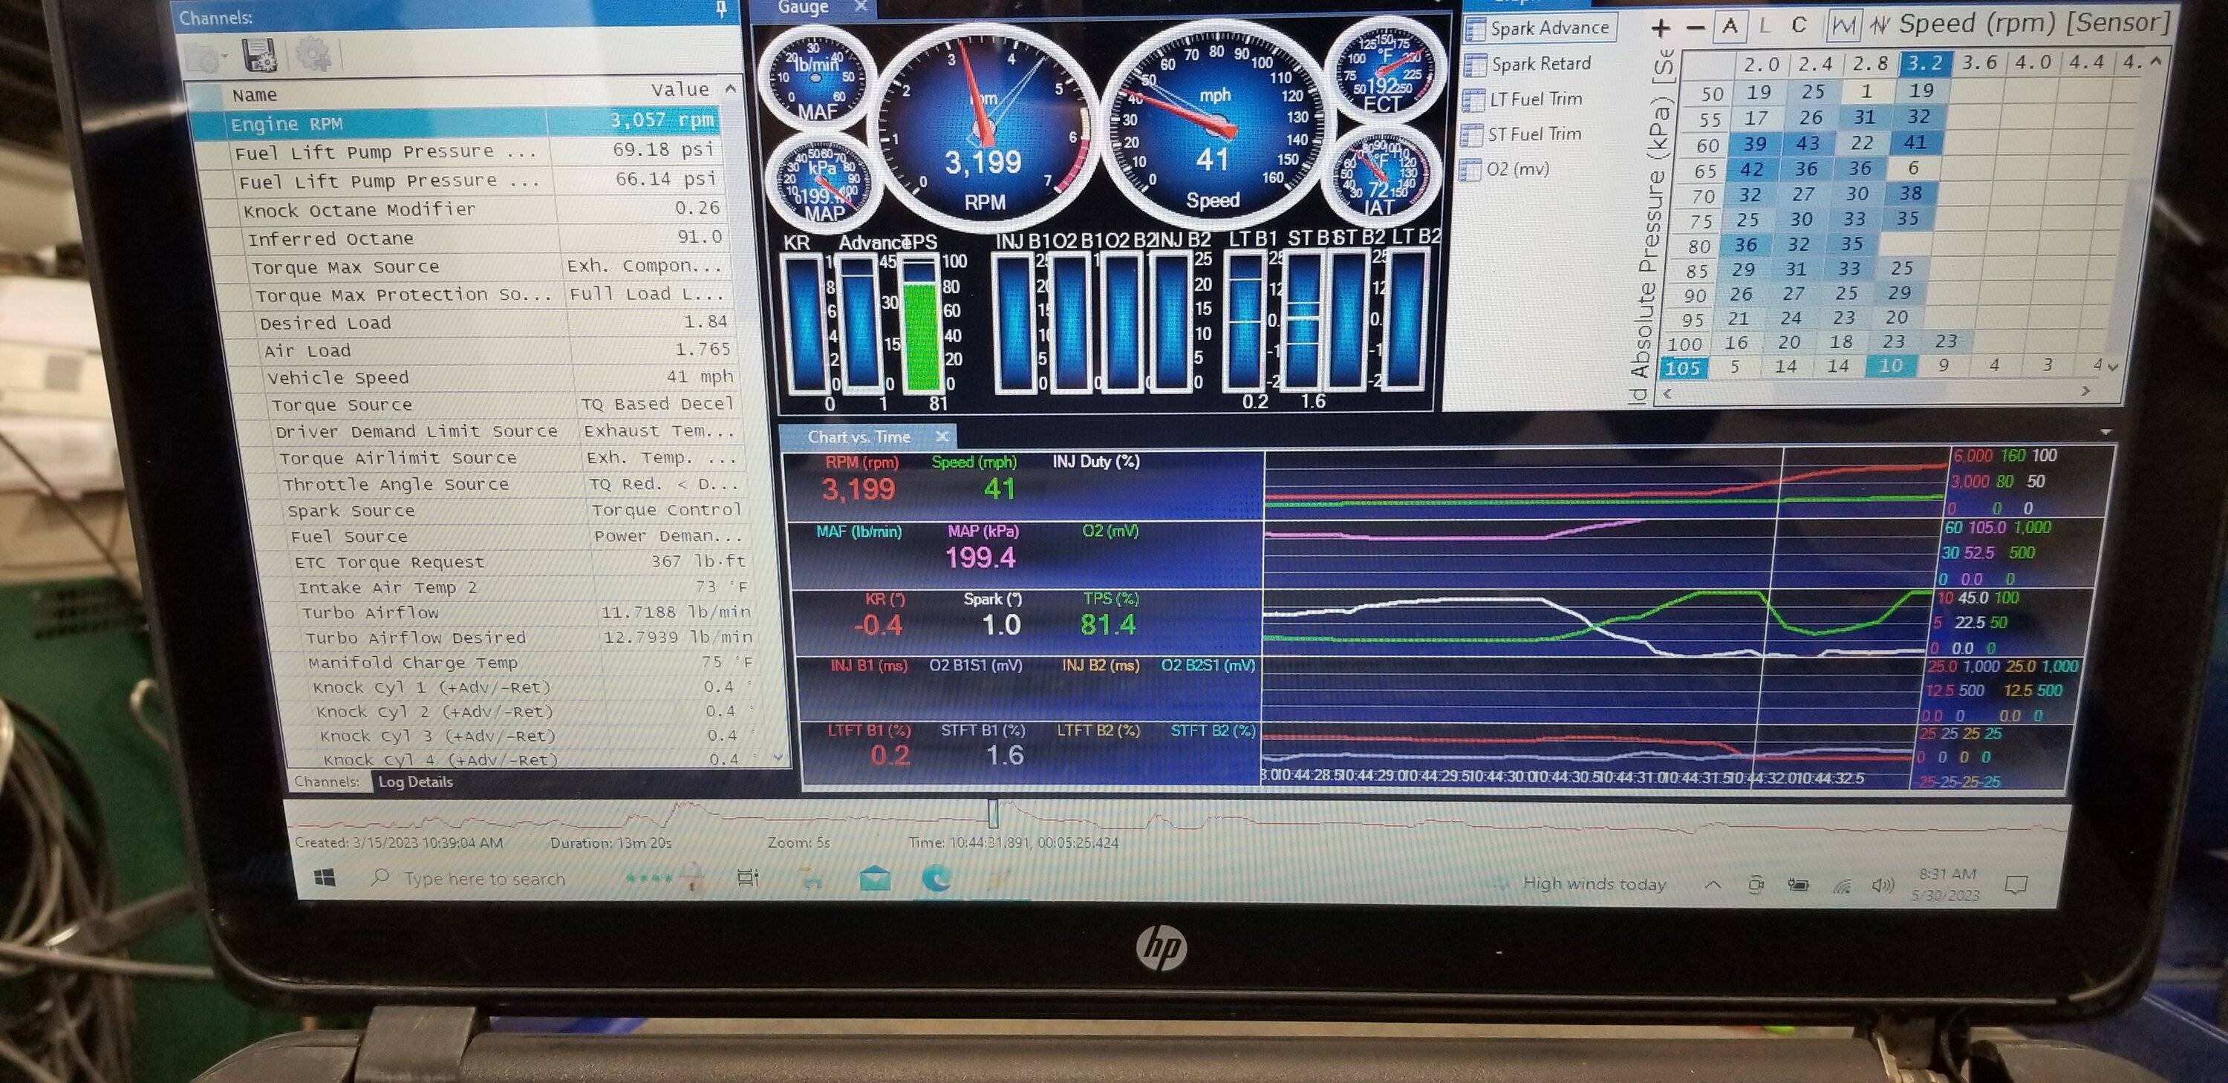Show hidden system tray icons chevron
Image resolution: width=2228 pixels, height=1083 pixels.
pos(1712,885)
